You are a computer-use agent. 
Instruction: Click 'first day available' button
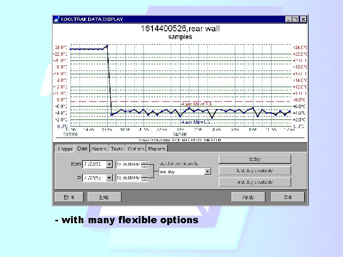(255, 182)
